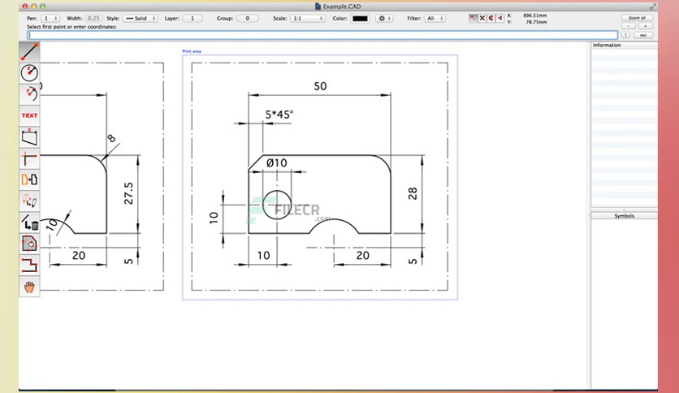Open the line Style dropdown showing Solid
The image size is (679, 393).
tap(141, 18)
